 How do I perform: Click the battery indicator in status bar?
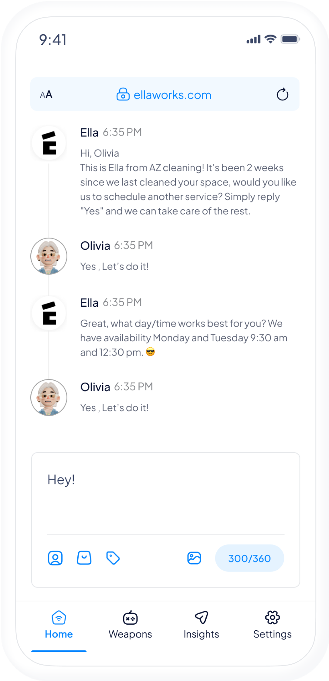click(x=290, y=39)
